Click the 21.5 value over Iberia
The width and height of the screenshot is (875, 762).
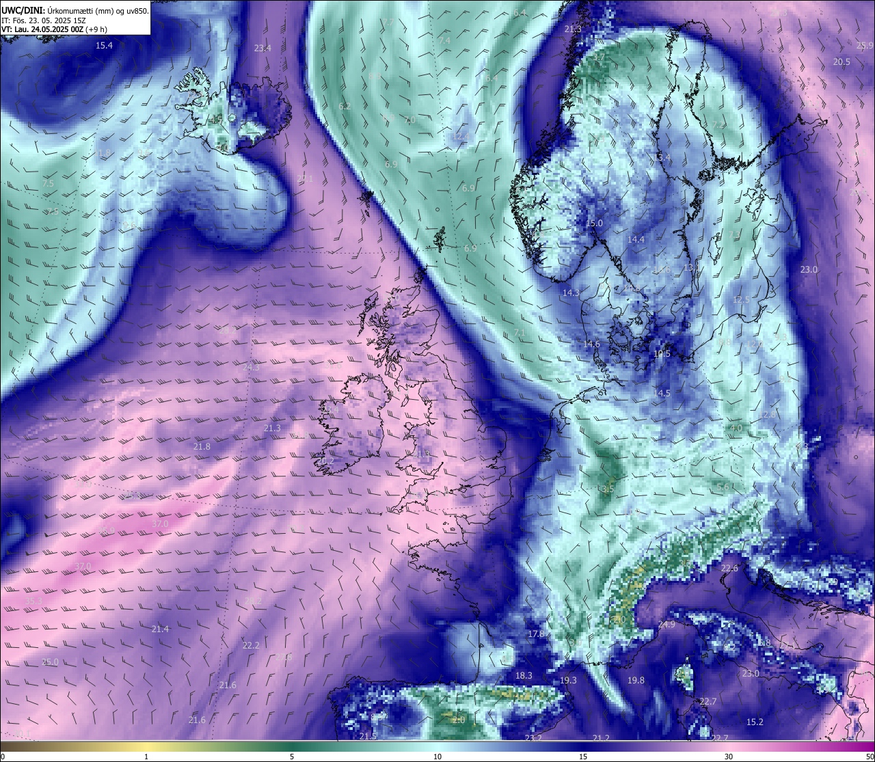click(x=368, y=736)
